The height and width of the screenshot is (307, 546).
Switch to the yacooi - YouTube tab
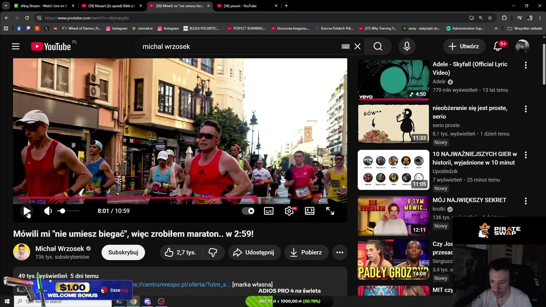[x=247, y=6]
